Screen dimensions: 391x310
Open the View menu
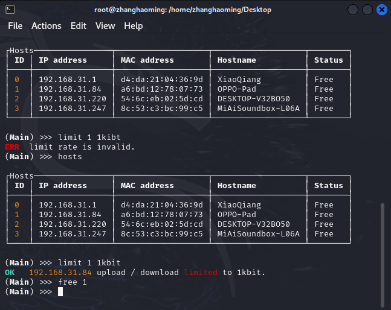(105, 26)
